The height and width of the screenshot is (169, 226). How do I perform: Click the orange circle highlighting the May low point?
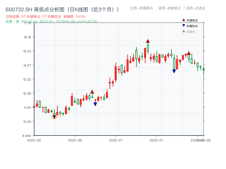click(54, 117)
